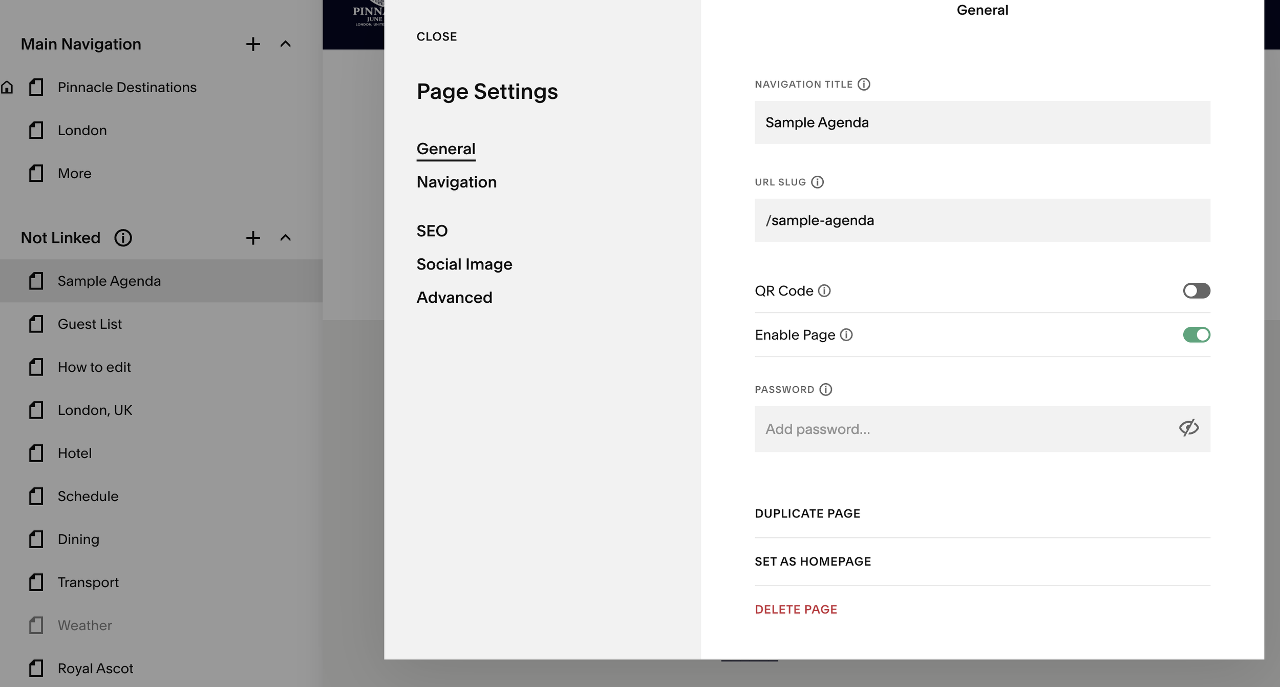Screen dimensions: 1280x687
Task: Add a page to Not Linked with plus icon
Action: coord(253,238)
